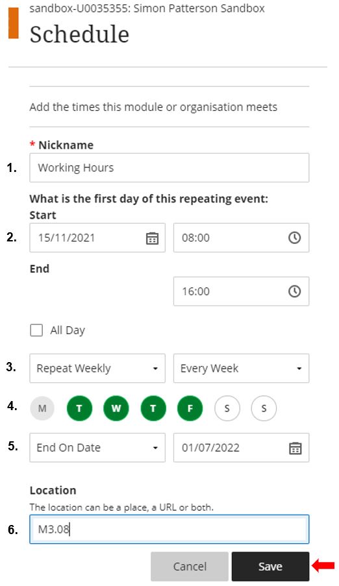
Task: Deselect the Wednesday day circle
Action: point(116,408)
